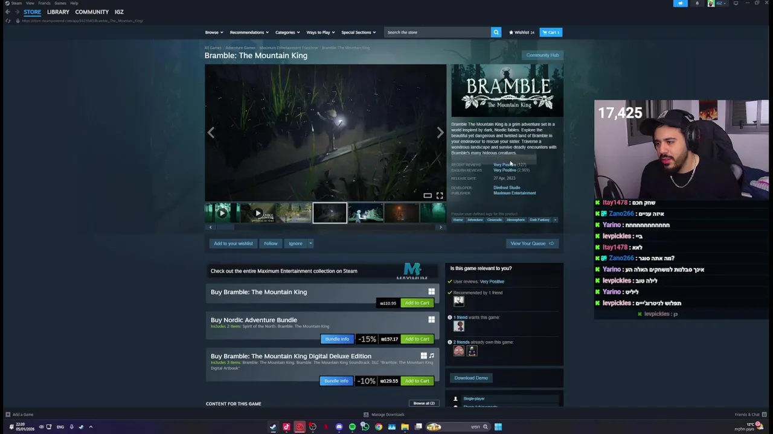This screenshot has width=773, height=434.
Task: Add Digital Deluxe Edition to cart
Action: tap(417, 381)
